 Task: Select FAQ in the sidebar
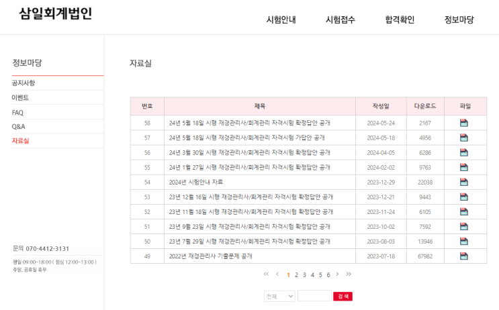tap(17, 113)
